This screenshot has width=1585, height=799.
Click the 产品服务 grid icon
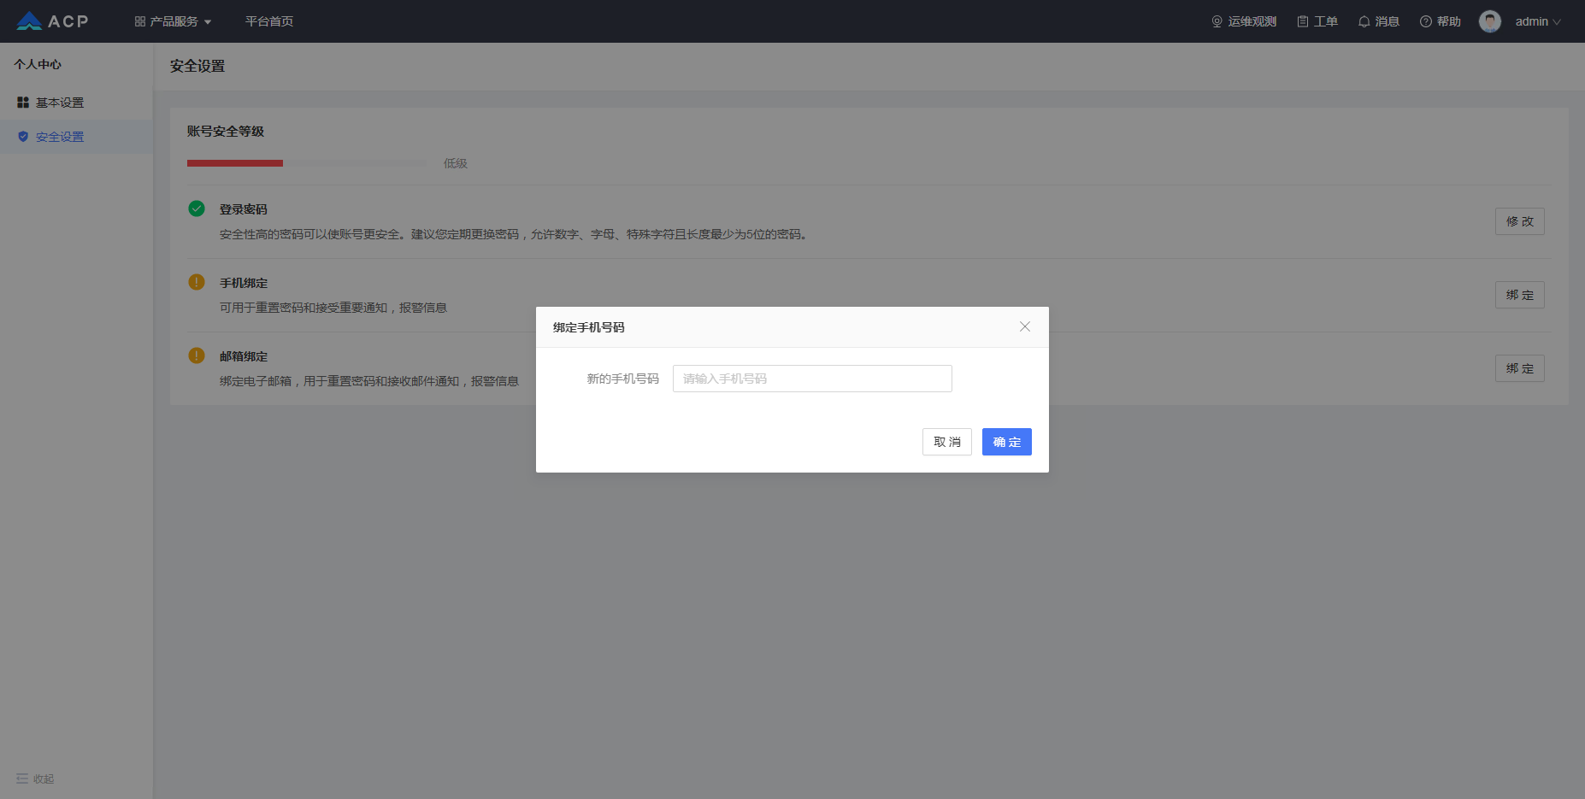tap(140, 21)
